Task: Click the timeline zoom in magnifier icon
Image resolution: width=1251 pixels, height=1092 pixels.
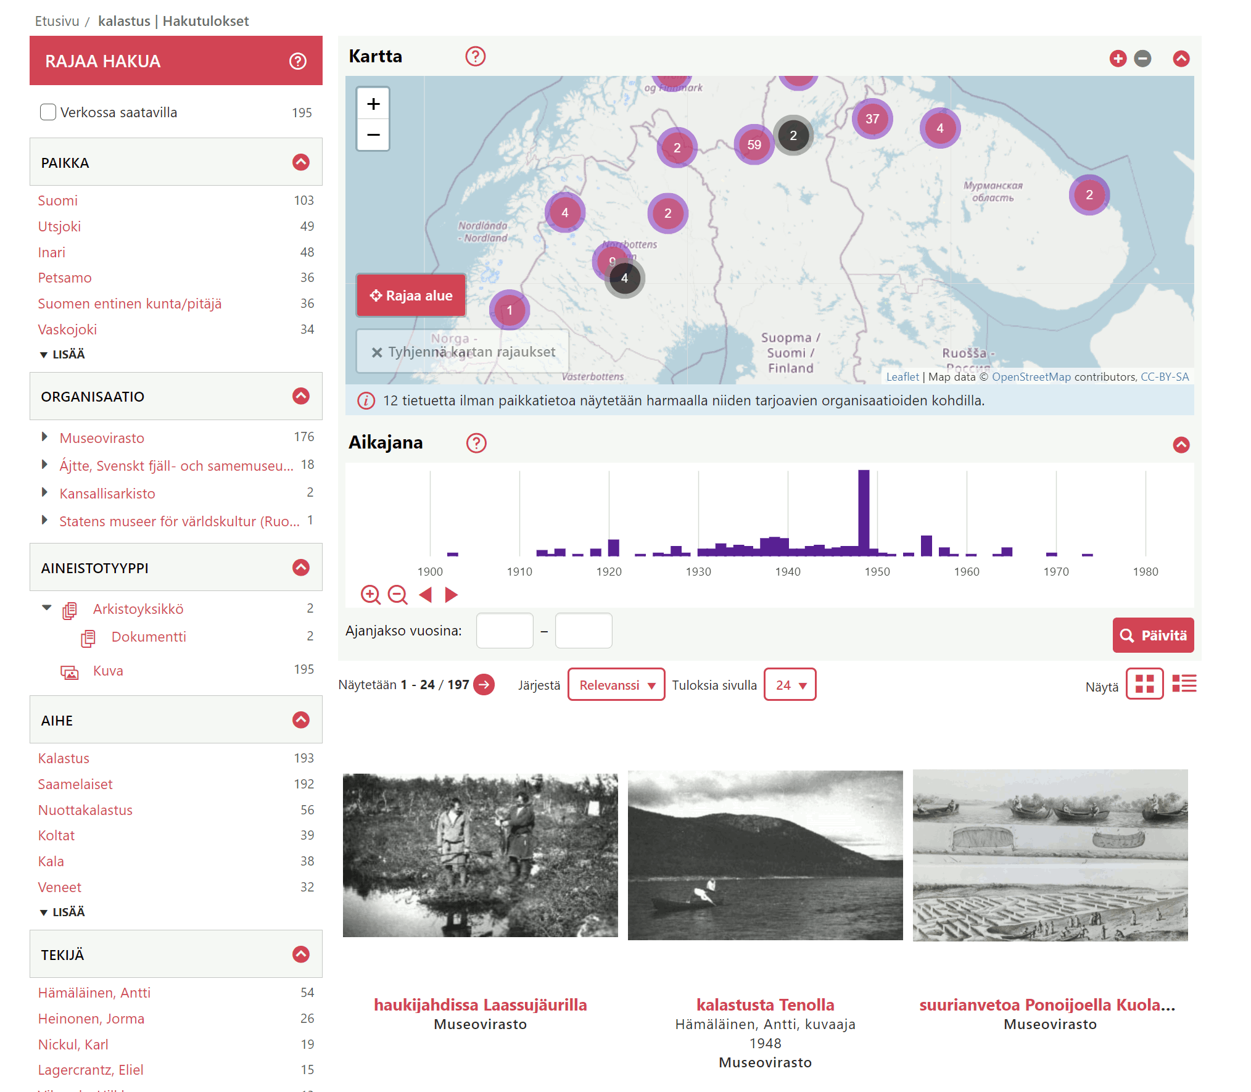Action: point(370,594)
